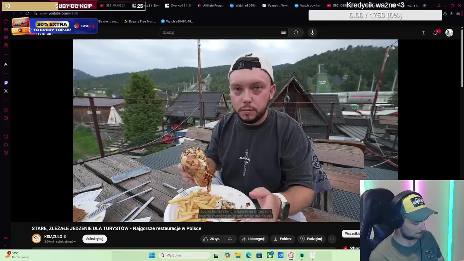
Task: Open the YouTube upload/create icon
Action: tap(423, 33)
